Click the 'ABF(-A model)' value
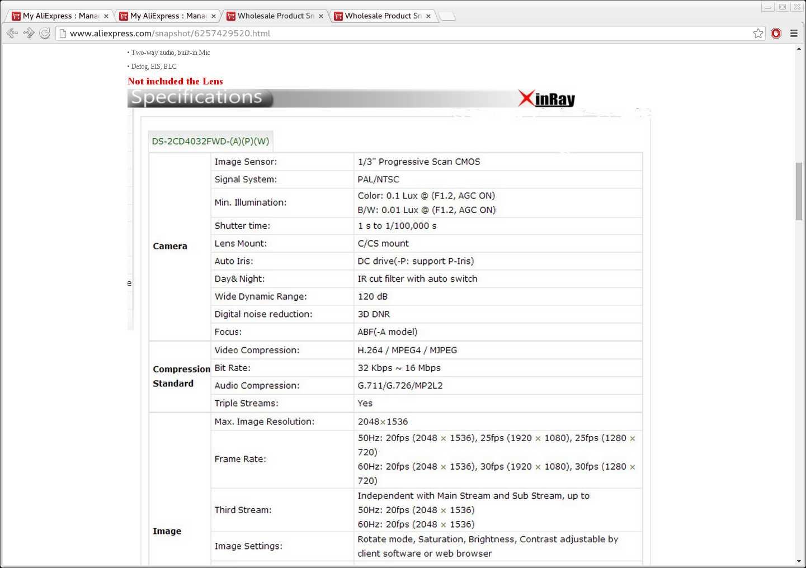This screenshot has height=568, width=806. 388,332
